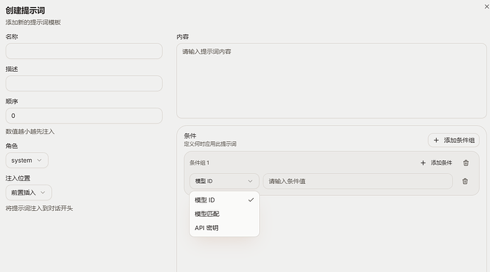Delete condition group 1 with trash icon

click(466, 163)
